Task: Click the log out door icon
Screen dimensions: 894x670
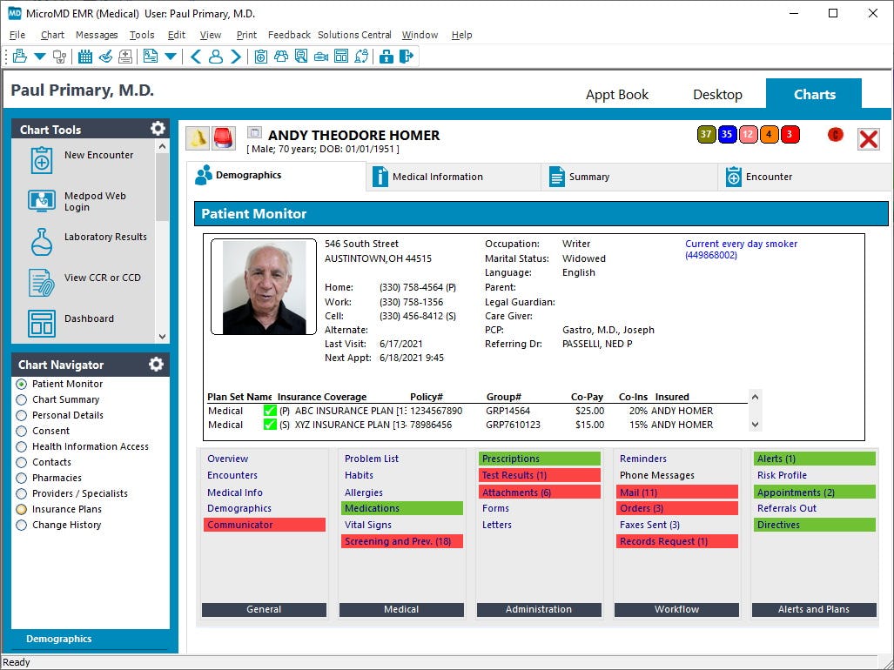Action: [x=406, y=57]
